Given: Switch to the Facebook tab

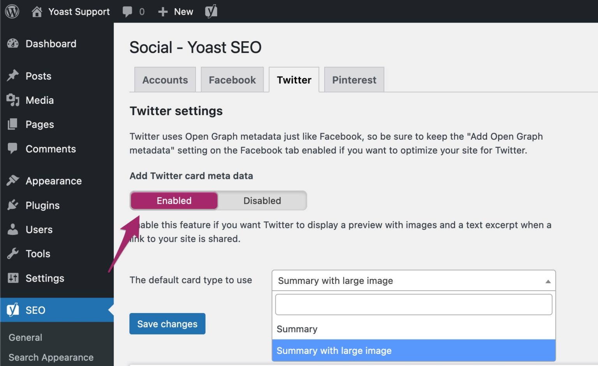Looking at the screenshot, I should pos(232,79).
